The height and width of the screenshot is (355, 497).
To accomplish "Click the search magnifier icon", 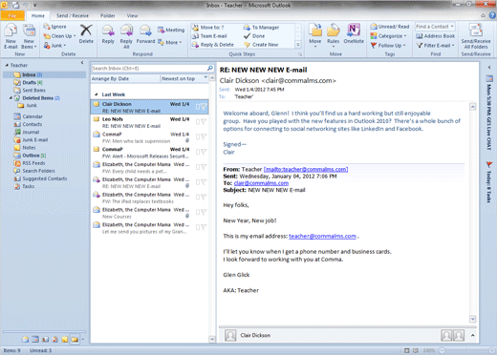I will [210, 68].
